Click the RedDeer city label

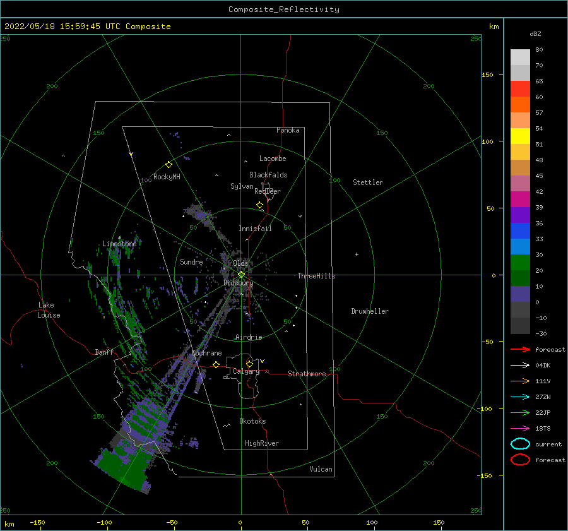(268, 191)
